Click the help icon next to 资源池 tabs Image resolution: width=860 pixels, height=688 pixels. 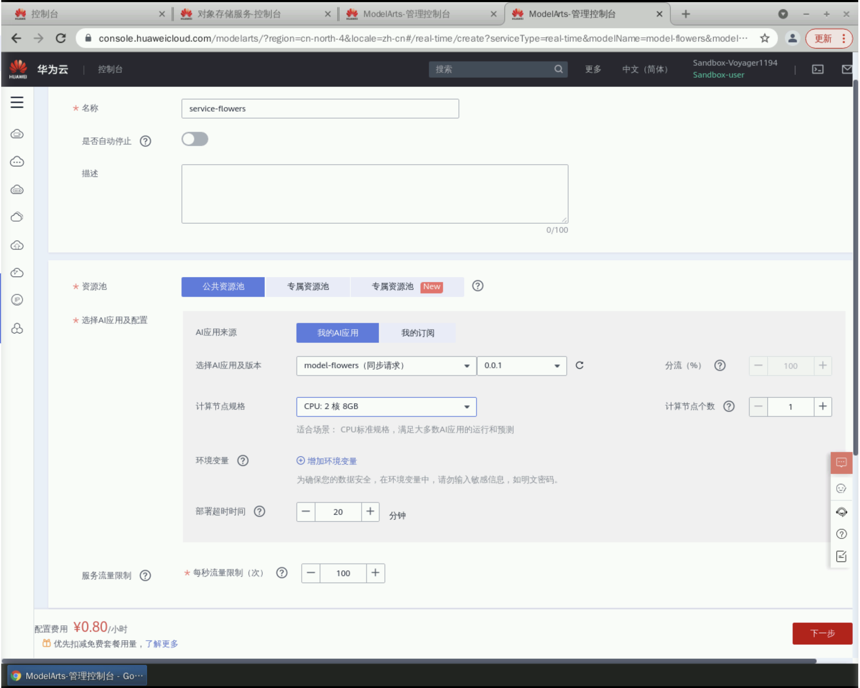click(478, 286)
